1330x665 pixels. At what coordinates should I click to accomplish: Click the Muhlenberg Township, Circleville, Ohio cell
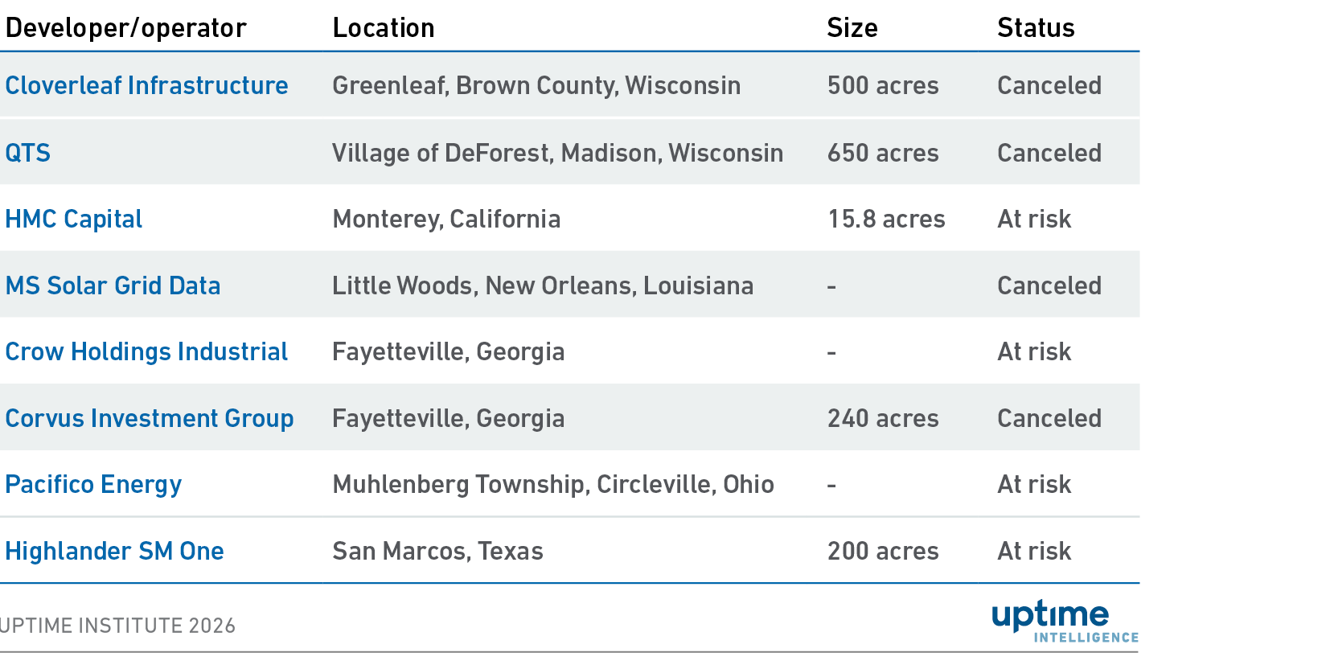click(x=553, y=484)
